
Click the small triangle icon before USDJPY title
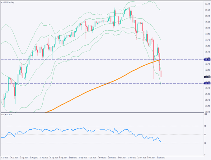coord(2,2)
